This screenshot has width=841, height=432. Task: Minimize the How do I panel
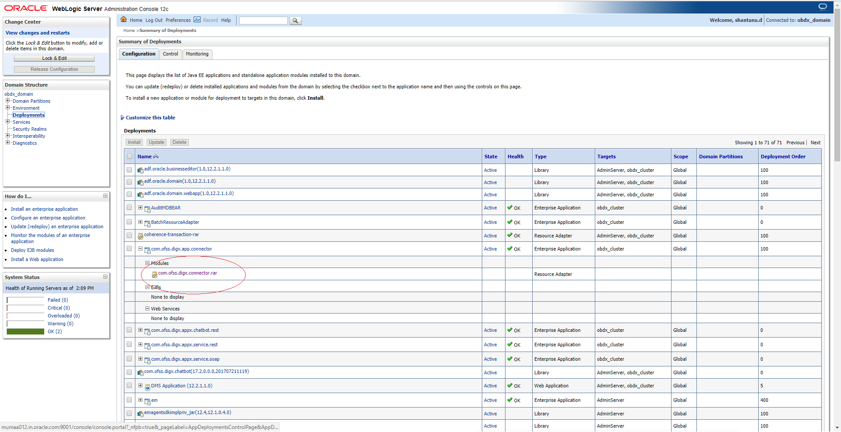pos(105,196)
